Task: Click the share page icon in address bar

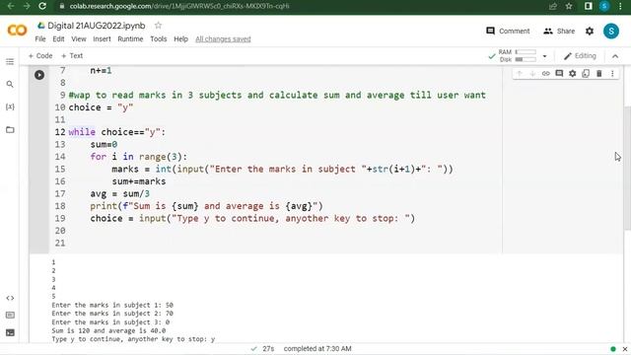Action: (x=553, y=6)
